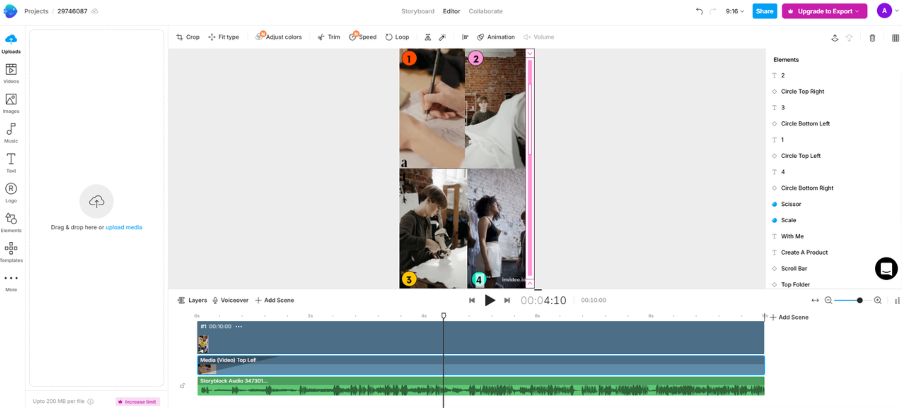Switch to the Collaborate tab
This screenshot has width=902, height=408.
(486, 11)
